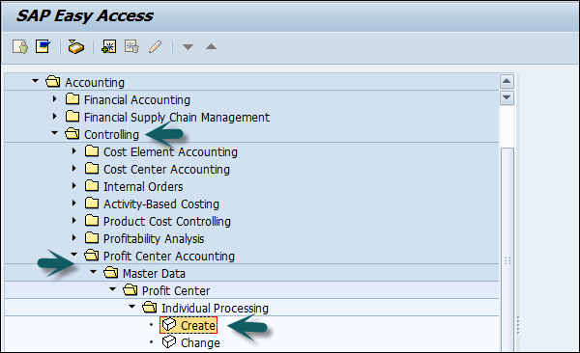Expand the Activity-Based Costing node
This screenshot has height=353, width=580.
click(74, 204)
